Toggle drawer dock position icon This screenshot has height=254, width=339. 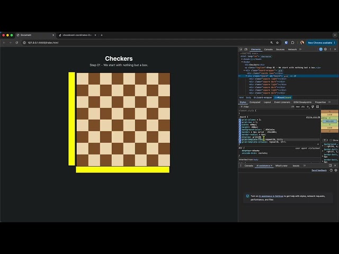[x=330, y=166]
